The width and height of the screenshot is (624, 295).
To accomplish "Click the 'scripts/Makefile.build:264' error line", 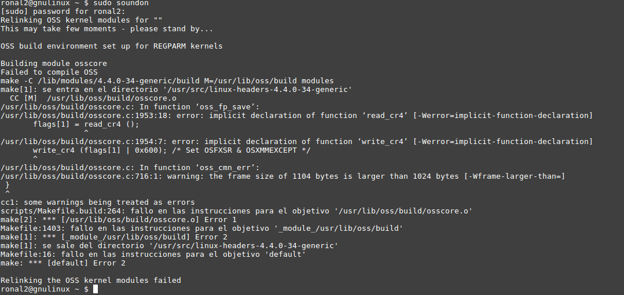I will pos(236,211).
